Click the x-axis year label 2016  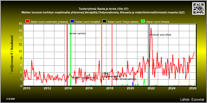click(x=89, y=88)
